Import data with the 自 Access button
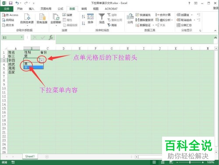 click(x=10, y=15)
